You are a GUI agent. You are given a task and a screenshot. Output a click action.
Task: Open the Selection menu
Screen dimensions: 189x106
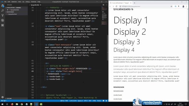tap(14, 2)
